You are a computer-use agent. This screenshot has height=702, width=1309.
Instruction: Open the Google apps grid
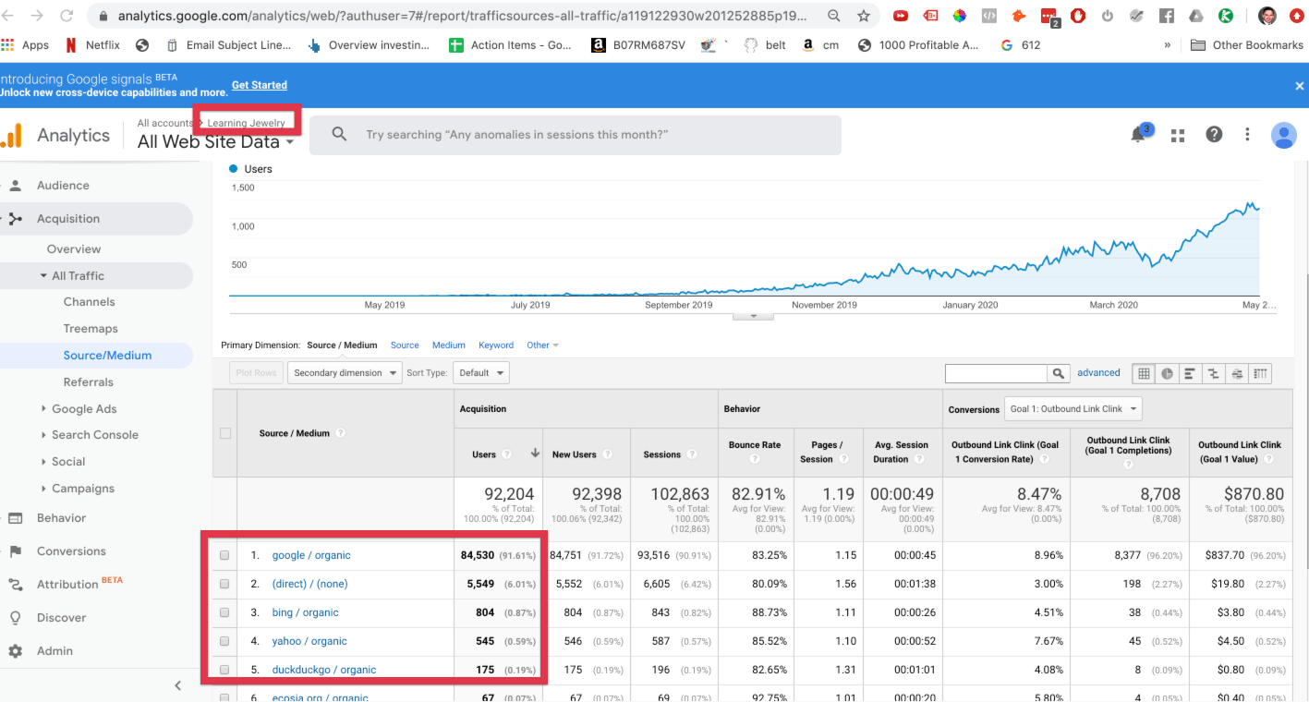click(1178, 135)
